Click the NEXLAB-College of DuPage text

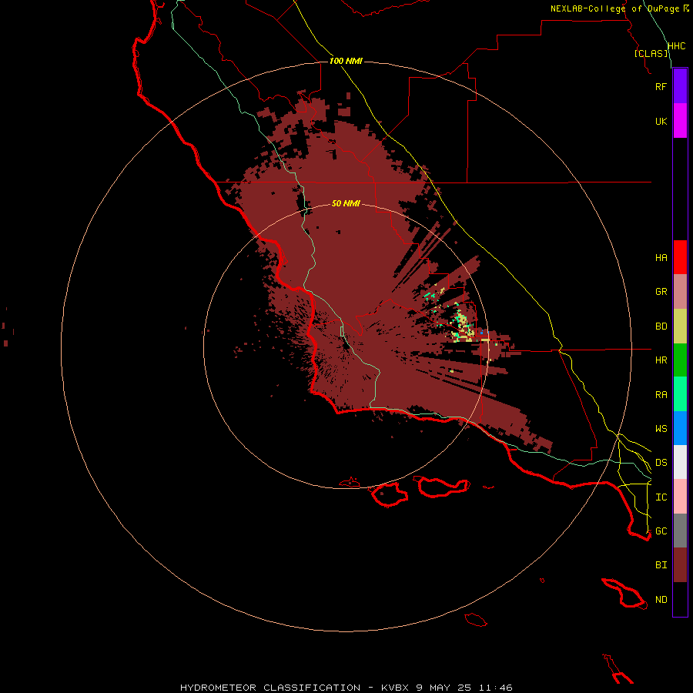pyautogui.click(x=614, y=8)
